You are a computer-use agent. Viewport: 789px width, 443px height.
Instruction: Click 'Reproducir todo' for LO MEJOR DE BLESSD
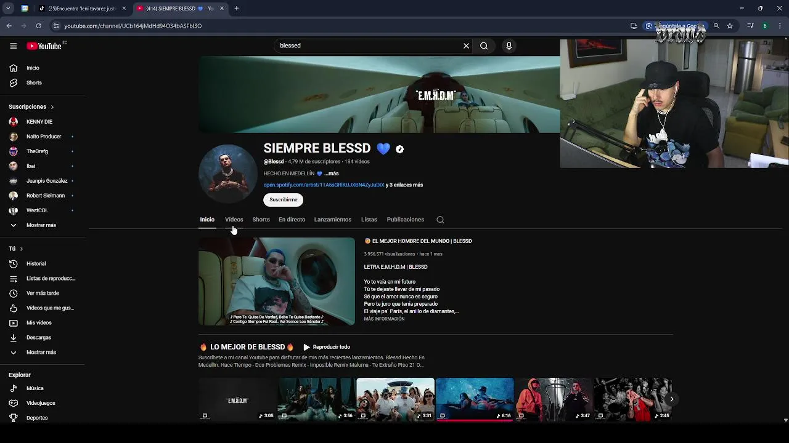[327, 347]
